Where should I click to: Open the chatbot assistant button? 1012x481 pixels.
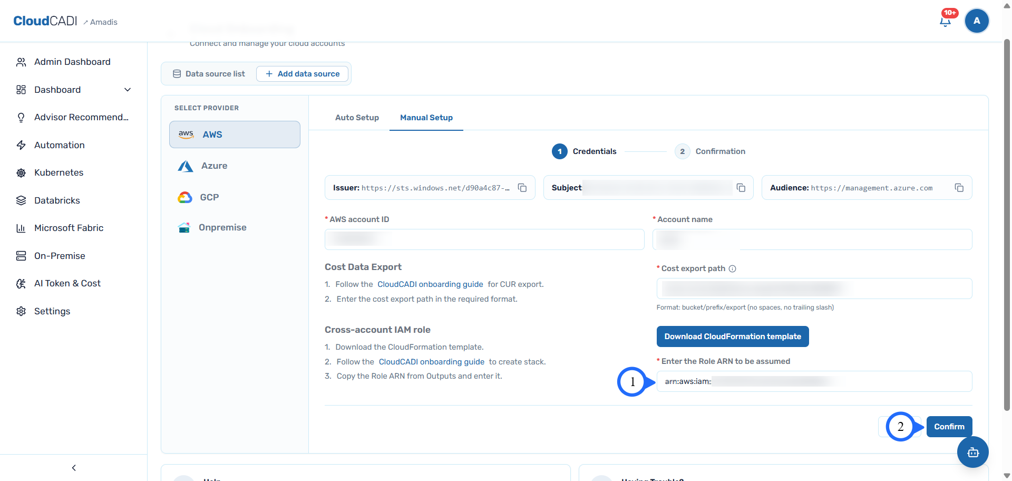point(973,452)
